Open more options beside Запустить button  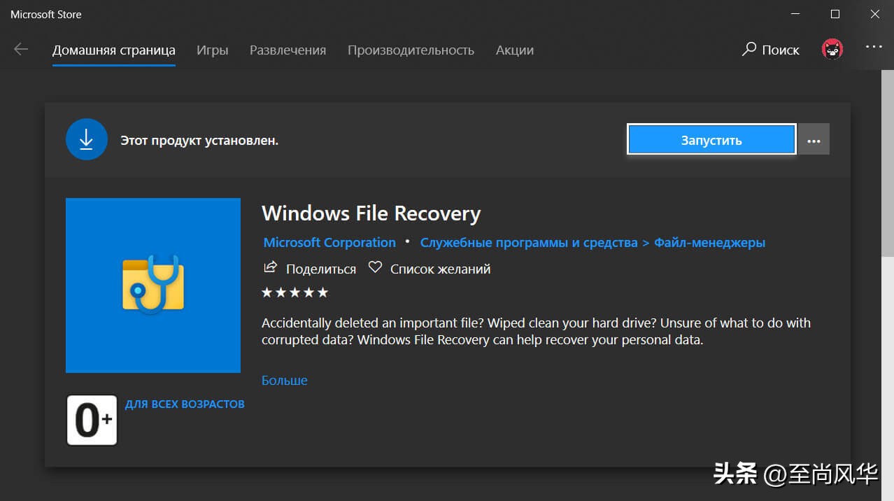click(x=814, y=139)
